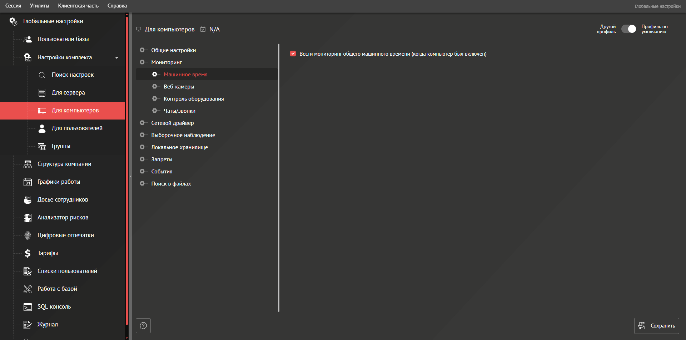Click the Журнал log icon
Viewport: 686px width, 340px height.
point(28,325)
